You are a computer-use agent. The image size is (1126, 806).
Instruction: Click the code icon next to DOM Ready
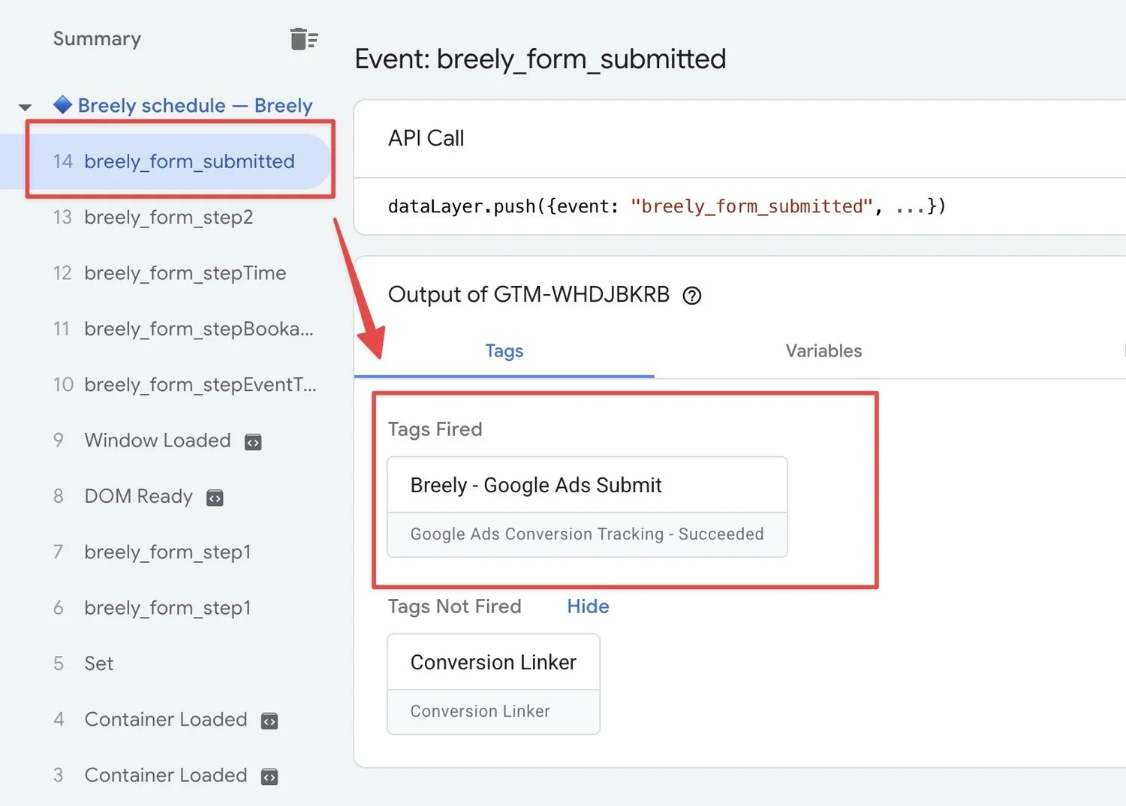point(215,498)
